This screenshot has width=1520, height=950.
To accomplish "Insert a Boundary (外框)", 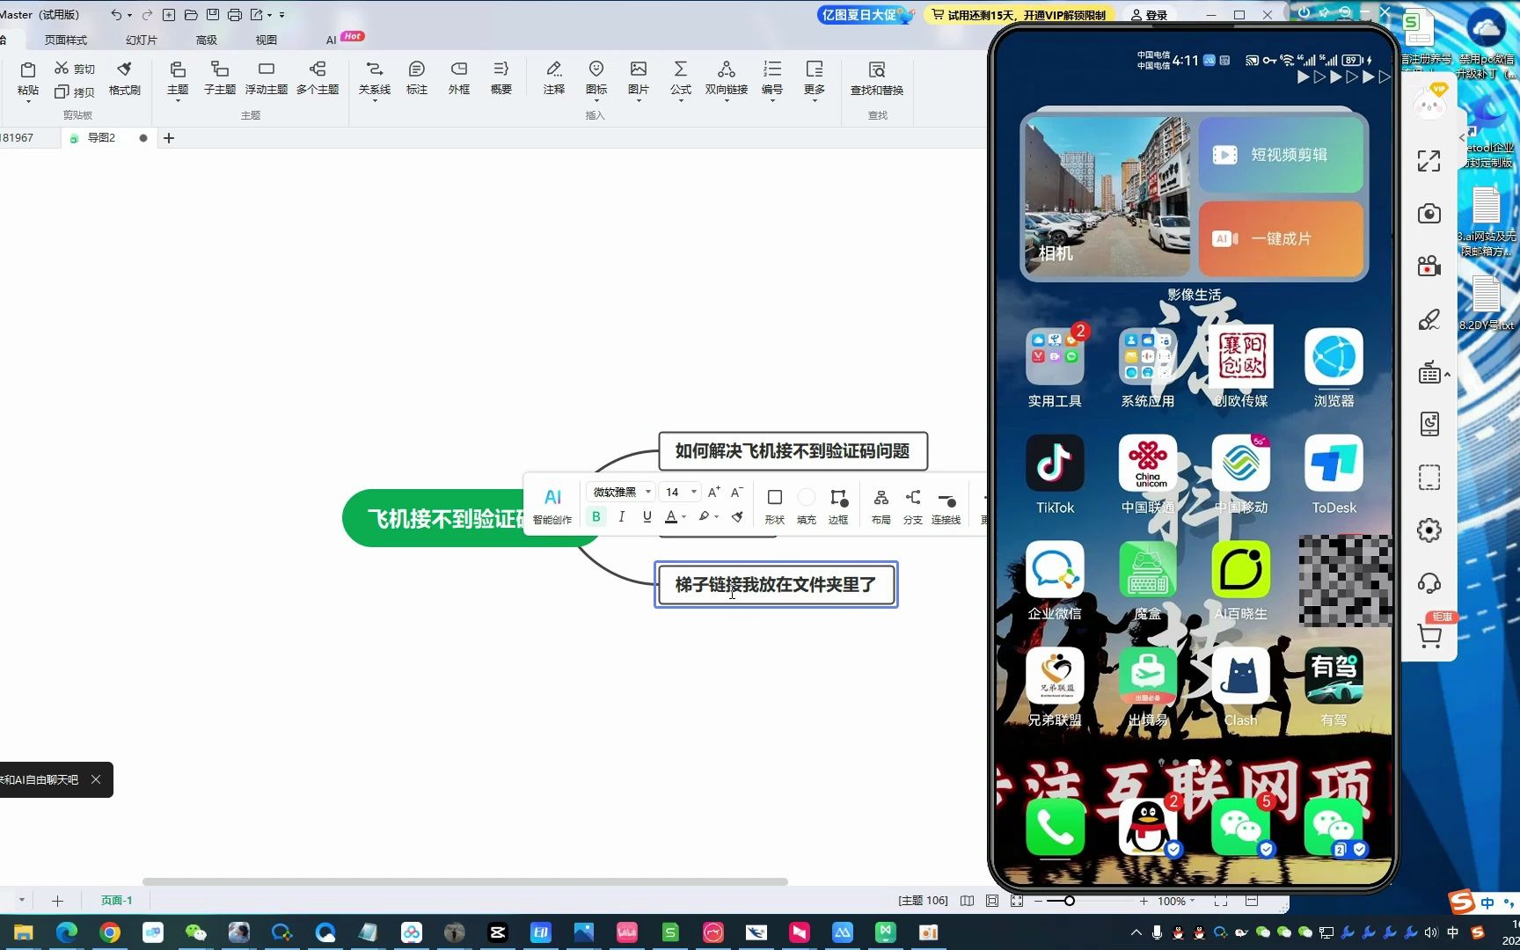I will click(x=459, y=77).
